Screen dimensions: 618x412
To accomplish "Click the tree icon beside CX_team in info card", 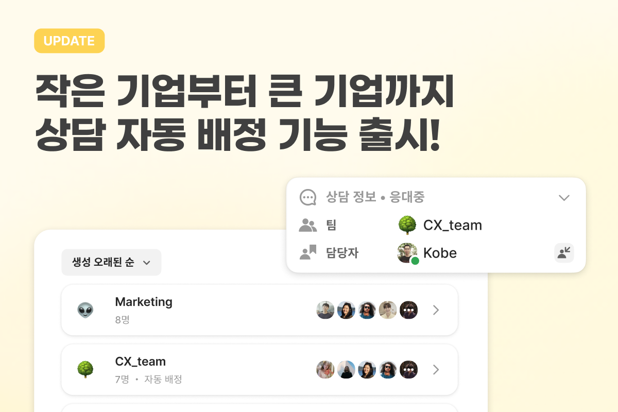I will coord(407,225).
